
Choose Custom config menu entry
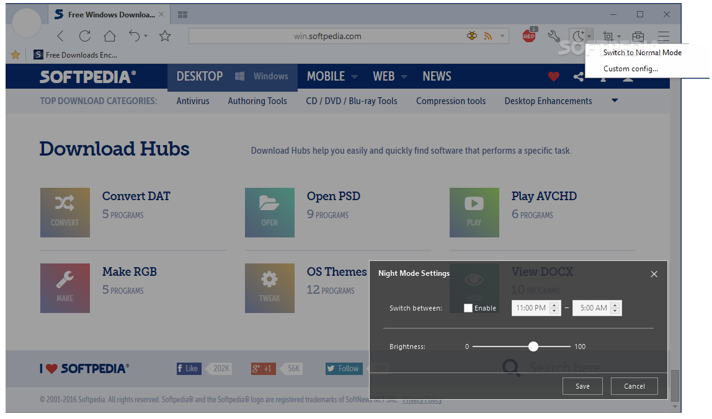[x=630, y=69]
